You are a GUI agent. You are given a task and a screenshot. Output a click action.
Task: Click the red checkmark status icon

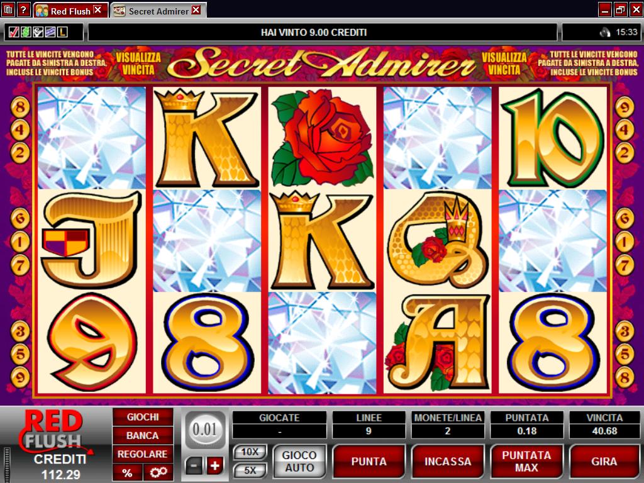click(x=13, y=32)
